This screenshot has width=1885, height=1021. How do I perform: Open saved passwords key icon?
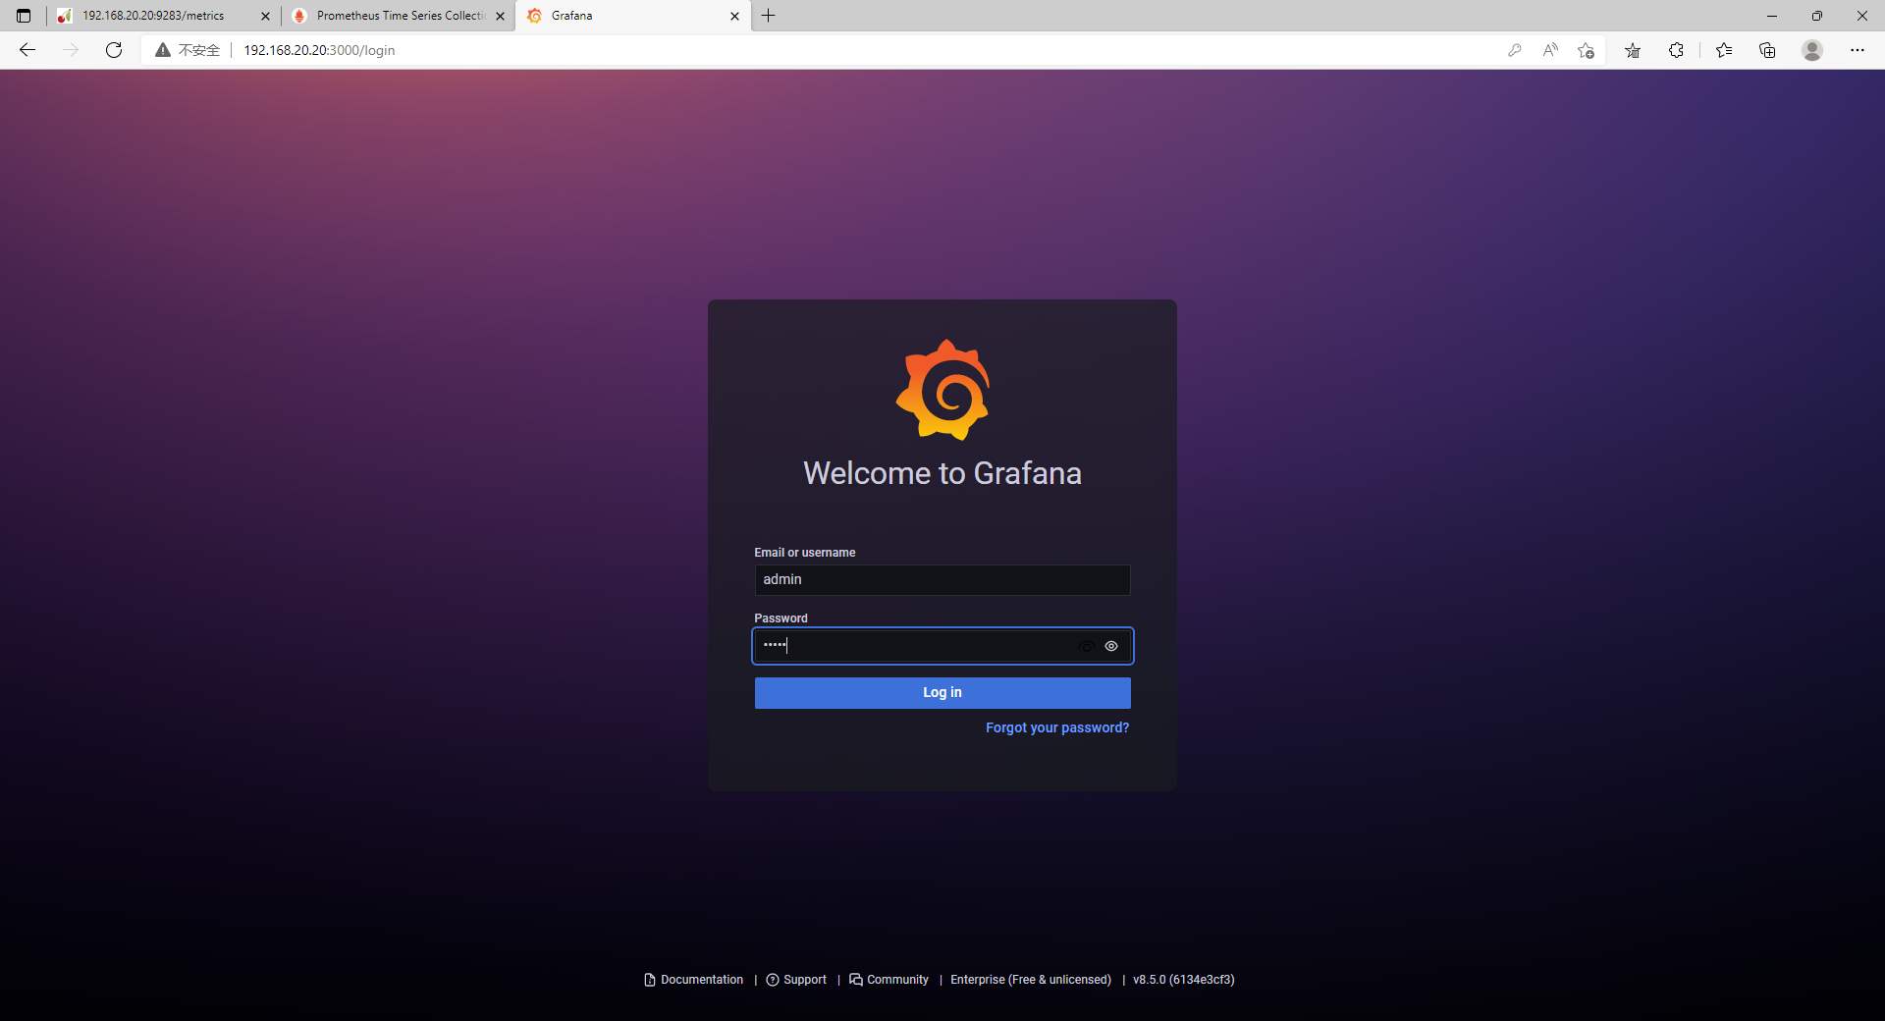click(1515, 50)
